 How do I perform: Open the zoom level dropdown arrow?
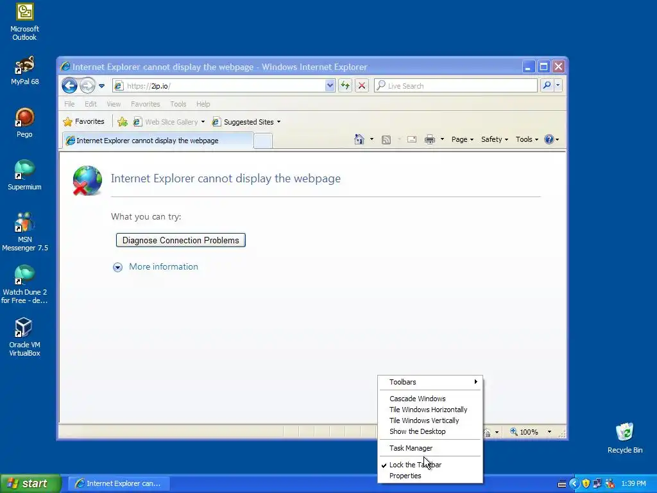(x=549, y=432)
